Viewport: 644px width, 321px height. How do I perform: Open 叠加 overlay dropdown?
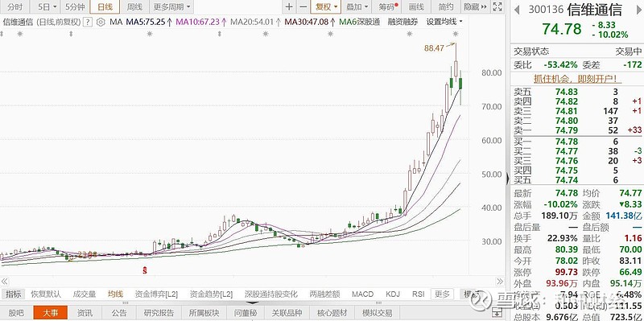[x=357, y=6]
